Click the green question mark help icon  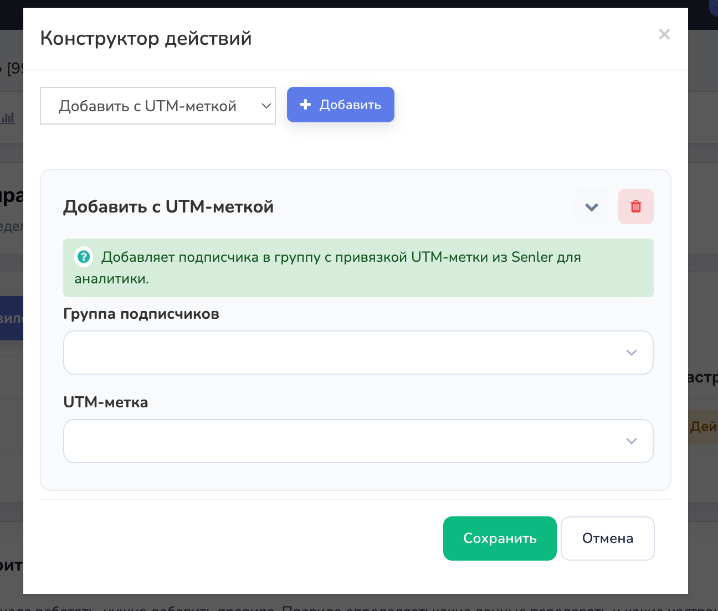tap(84, 257)
